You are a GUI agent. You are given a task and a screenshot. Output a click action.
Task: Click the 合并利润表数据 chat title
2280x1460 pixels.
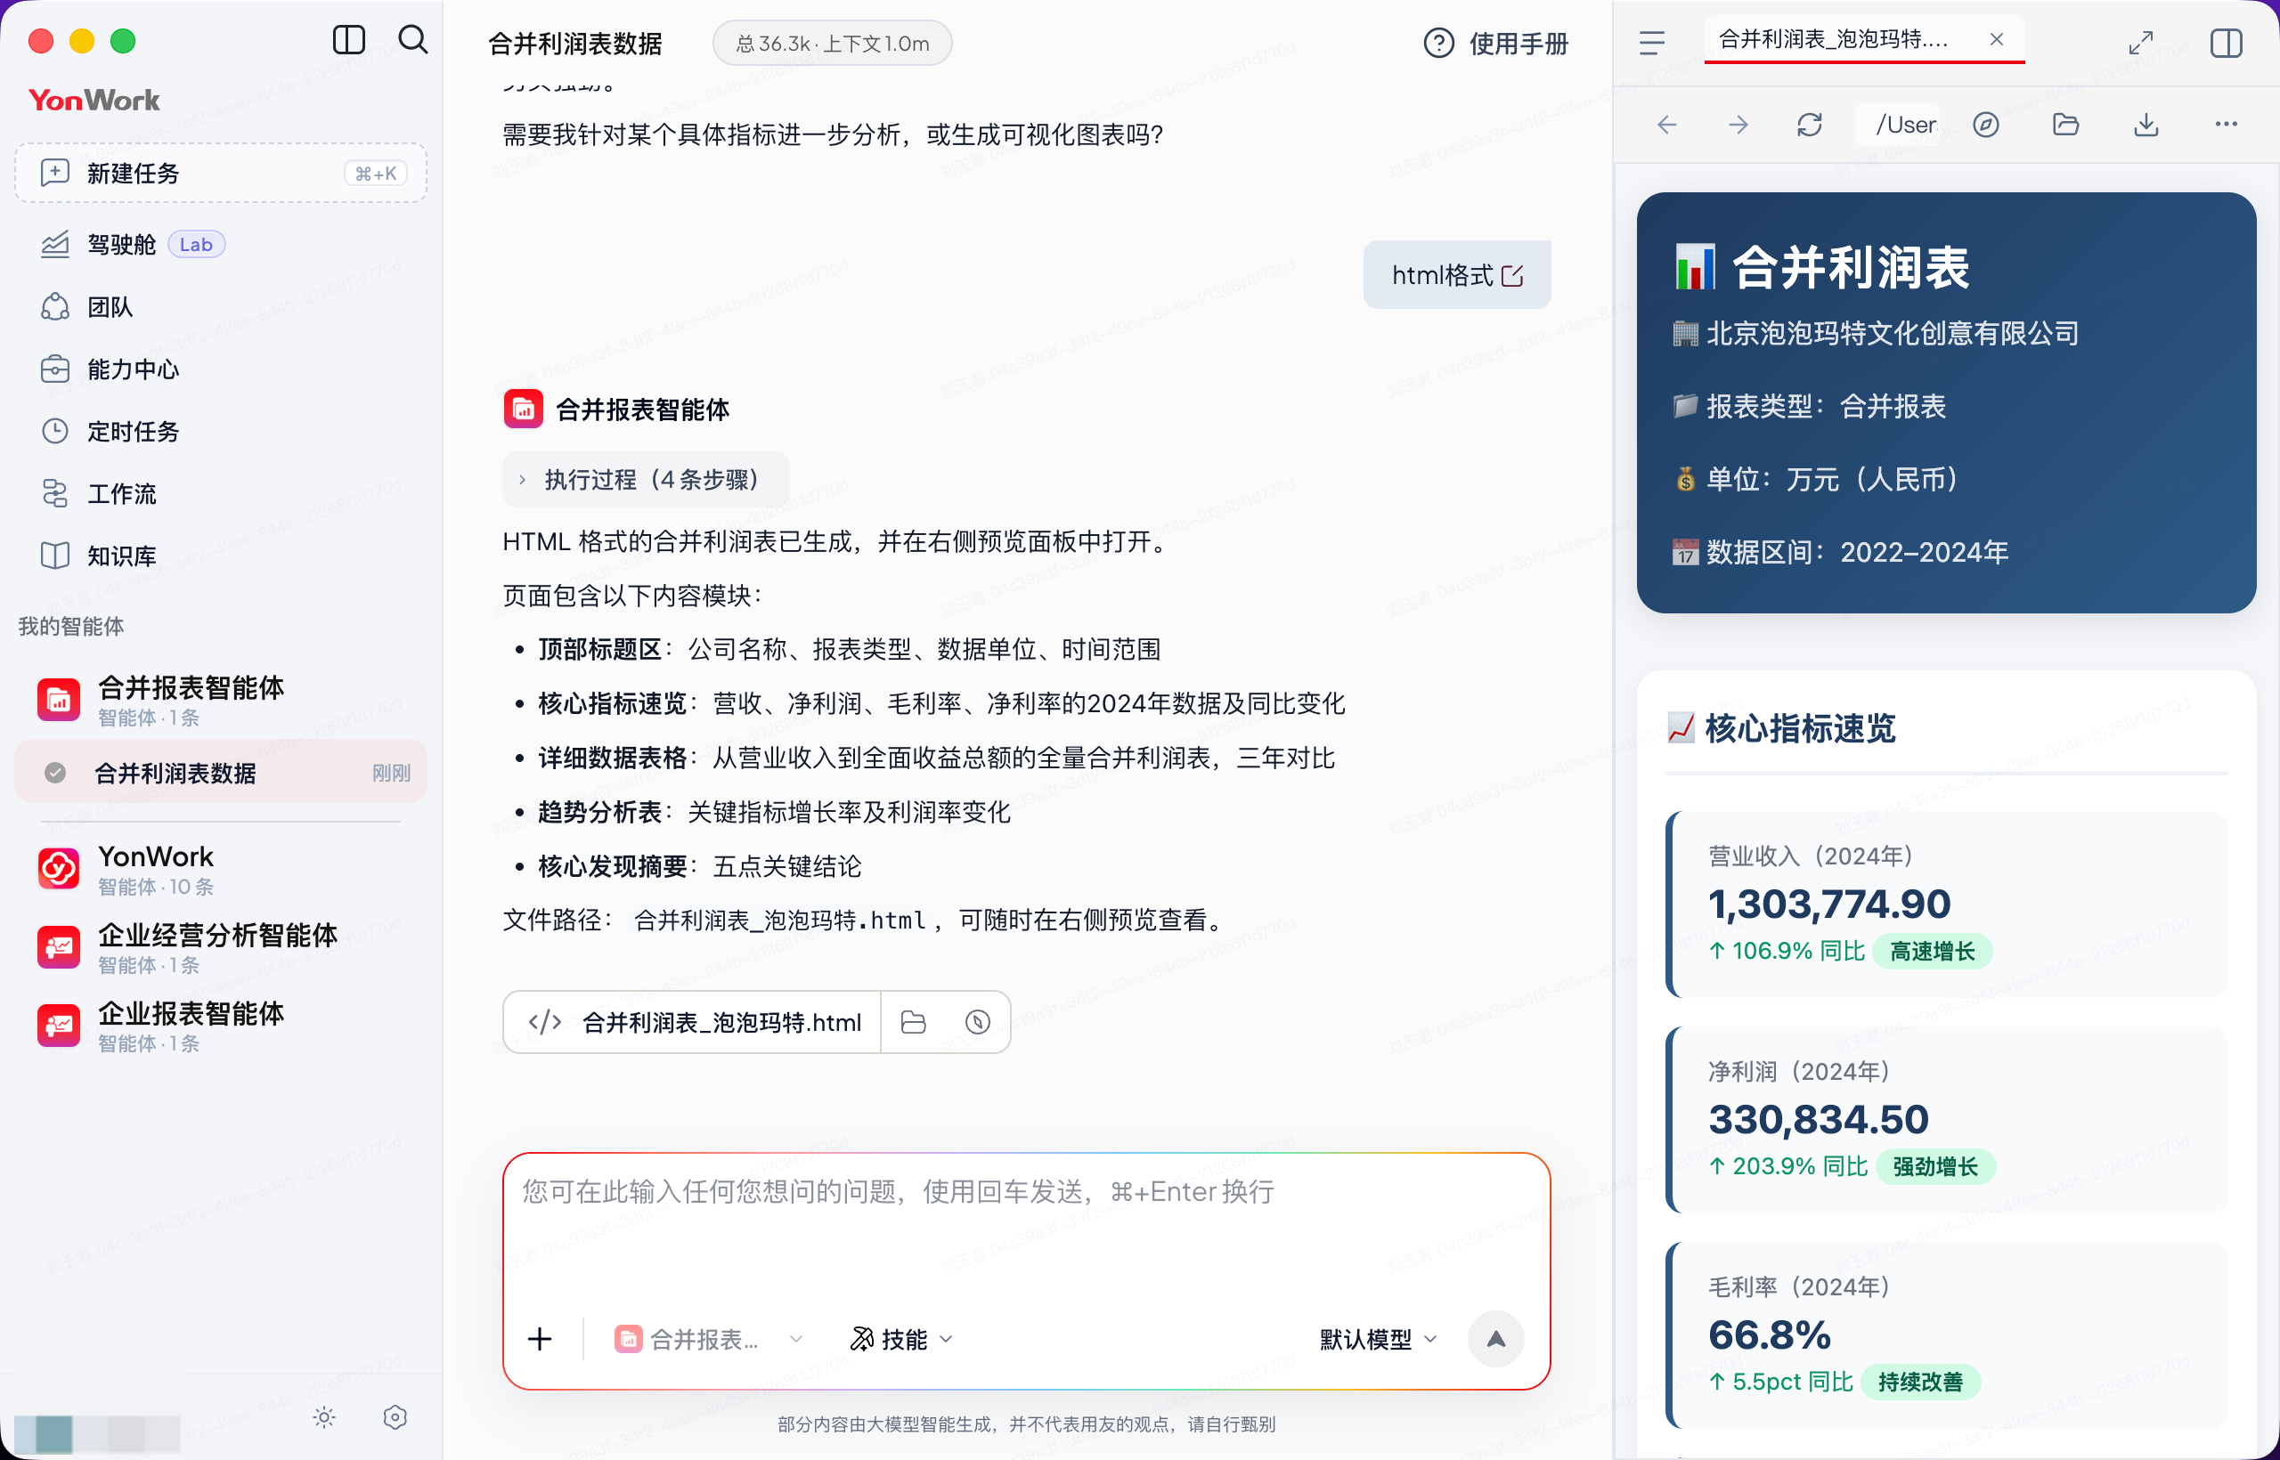pyautogui.click(x=574, y=44)
